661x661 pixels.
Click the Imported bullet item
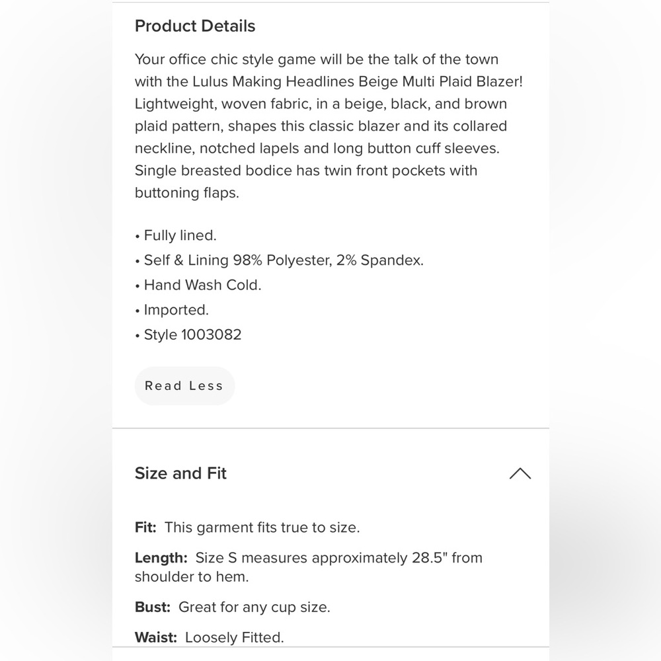172,310
